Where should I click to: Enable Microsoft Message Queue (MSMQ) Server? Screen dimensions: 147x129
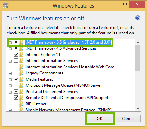click(16, 85)
